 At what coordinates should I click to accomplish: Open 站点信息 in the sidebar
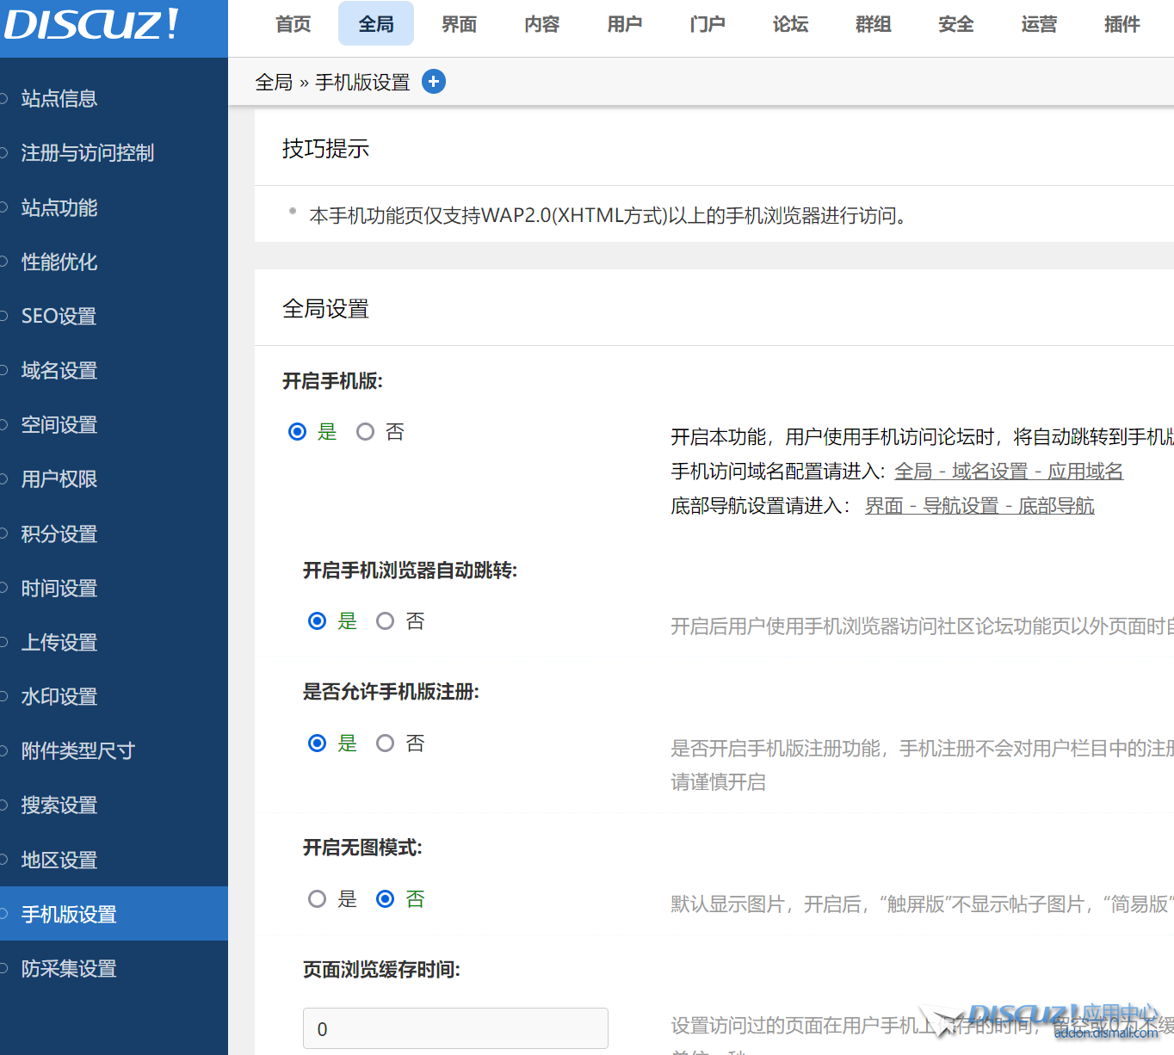(x=59, y=99)
